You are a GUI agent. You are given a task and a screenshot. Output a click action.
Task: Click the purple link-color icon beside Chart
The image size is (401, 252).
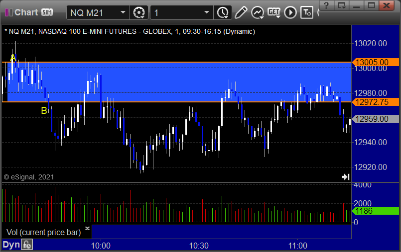[8, 12]
